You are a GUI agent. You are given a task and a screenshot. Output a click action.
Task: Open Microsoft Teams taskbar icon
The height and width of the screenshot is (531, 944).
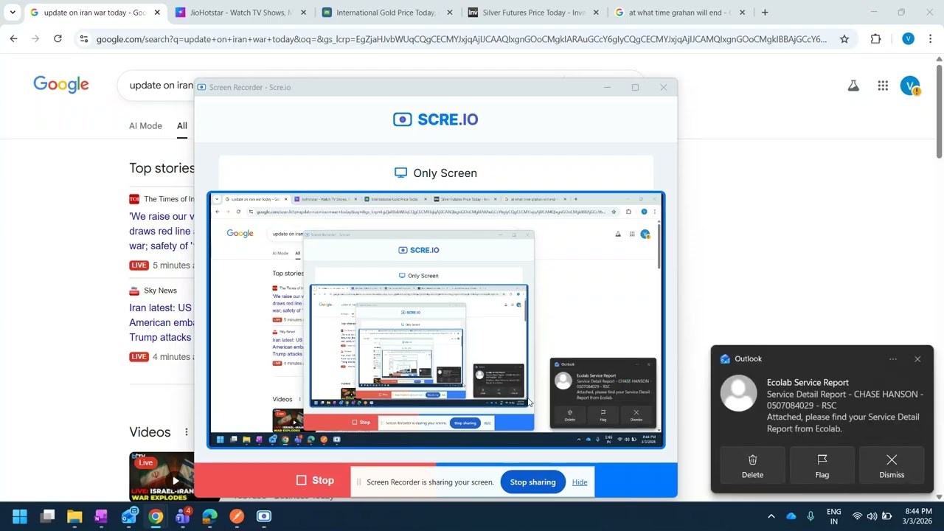pos(182,516)
